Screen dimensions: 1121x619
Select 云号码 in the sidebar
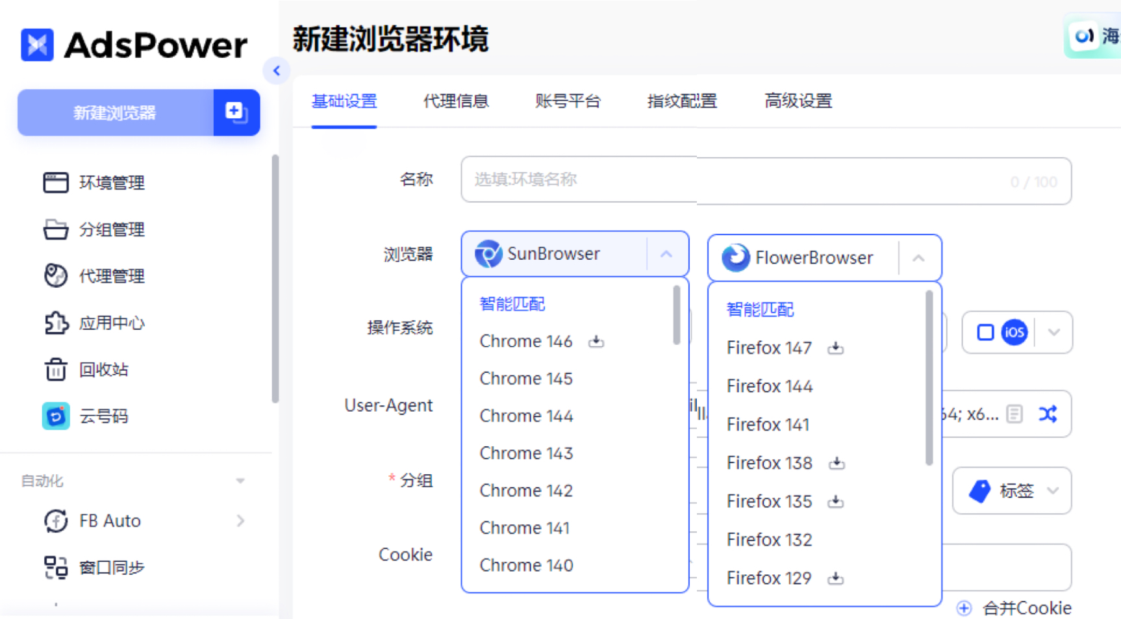pyautogui.click(x=104, y=416)
